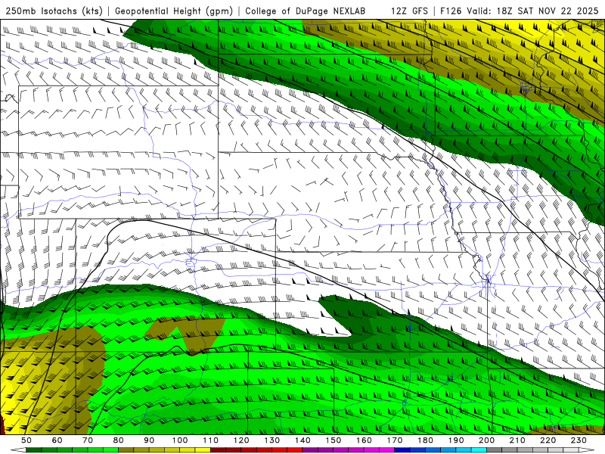Click the 110 kts scale label
605x454 pixels.
[210, 440]
